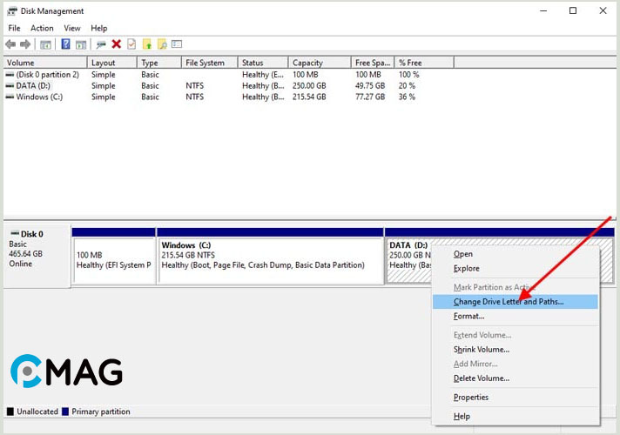620x435 pixels.
Task: Open the Action menu
Action: tap(42, 28)
